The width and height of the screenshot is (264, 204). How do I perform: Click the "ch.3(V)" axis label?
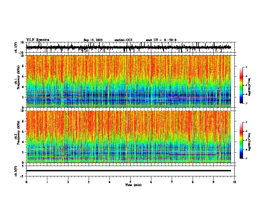click(x=16, y=171)
